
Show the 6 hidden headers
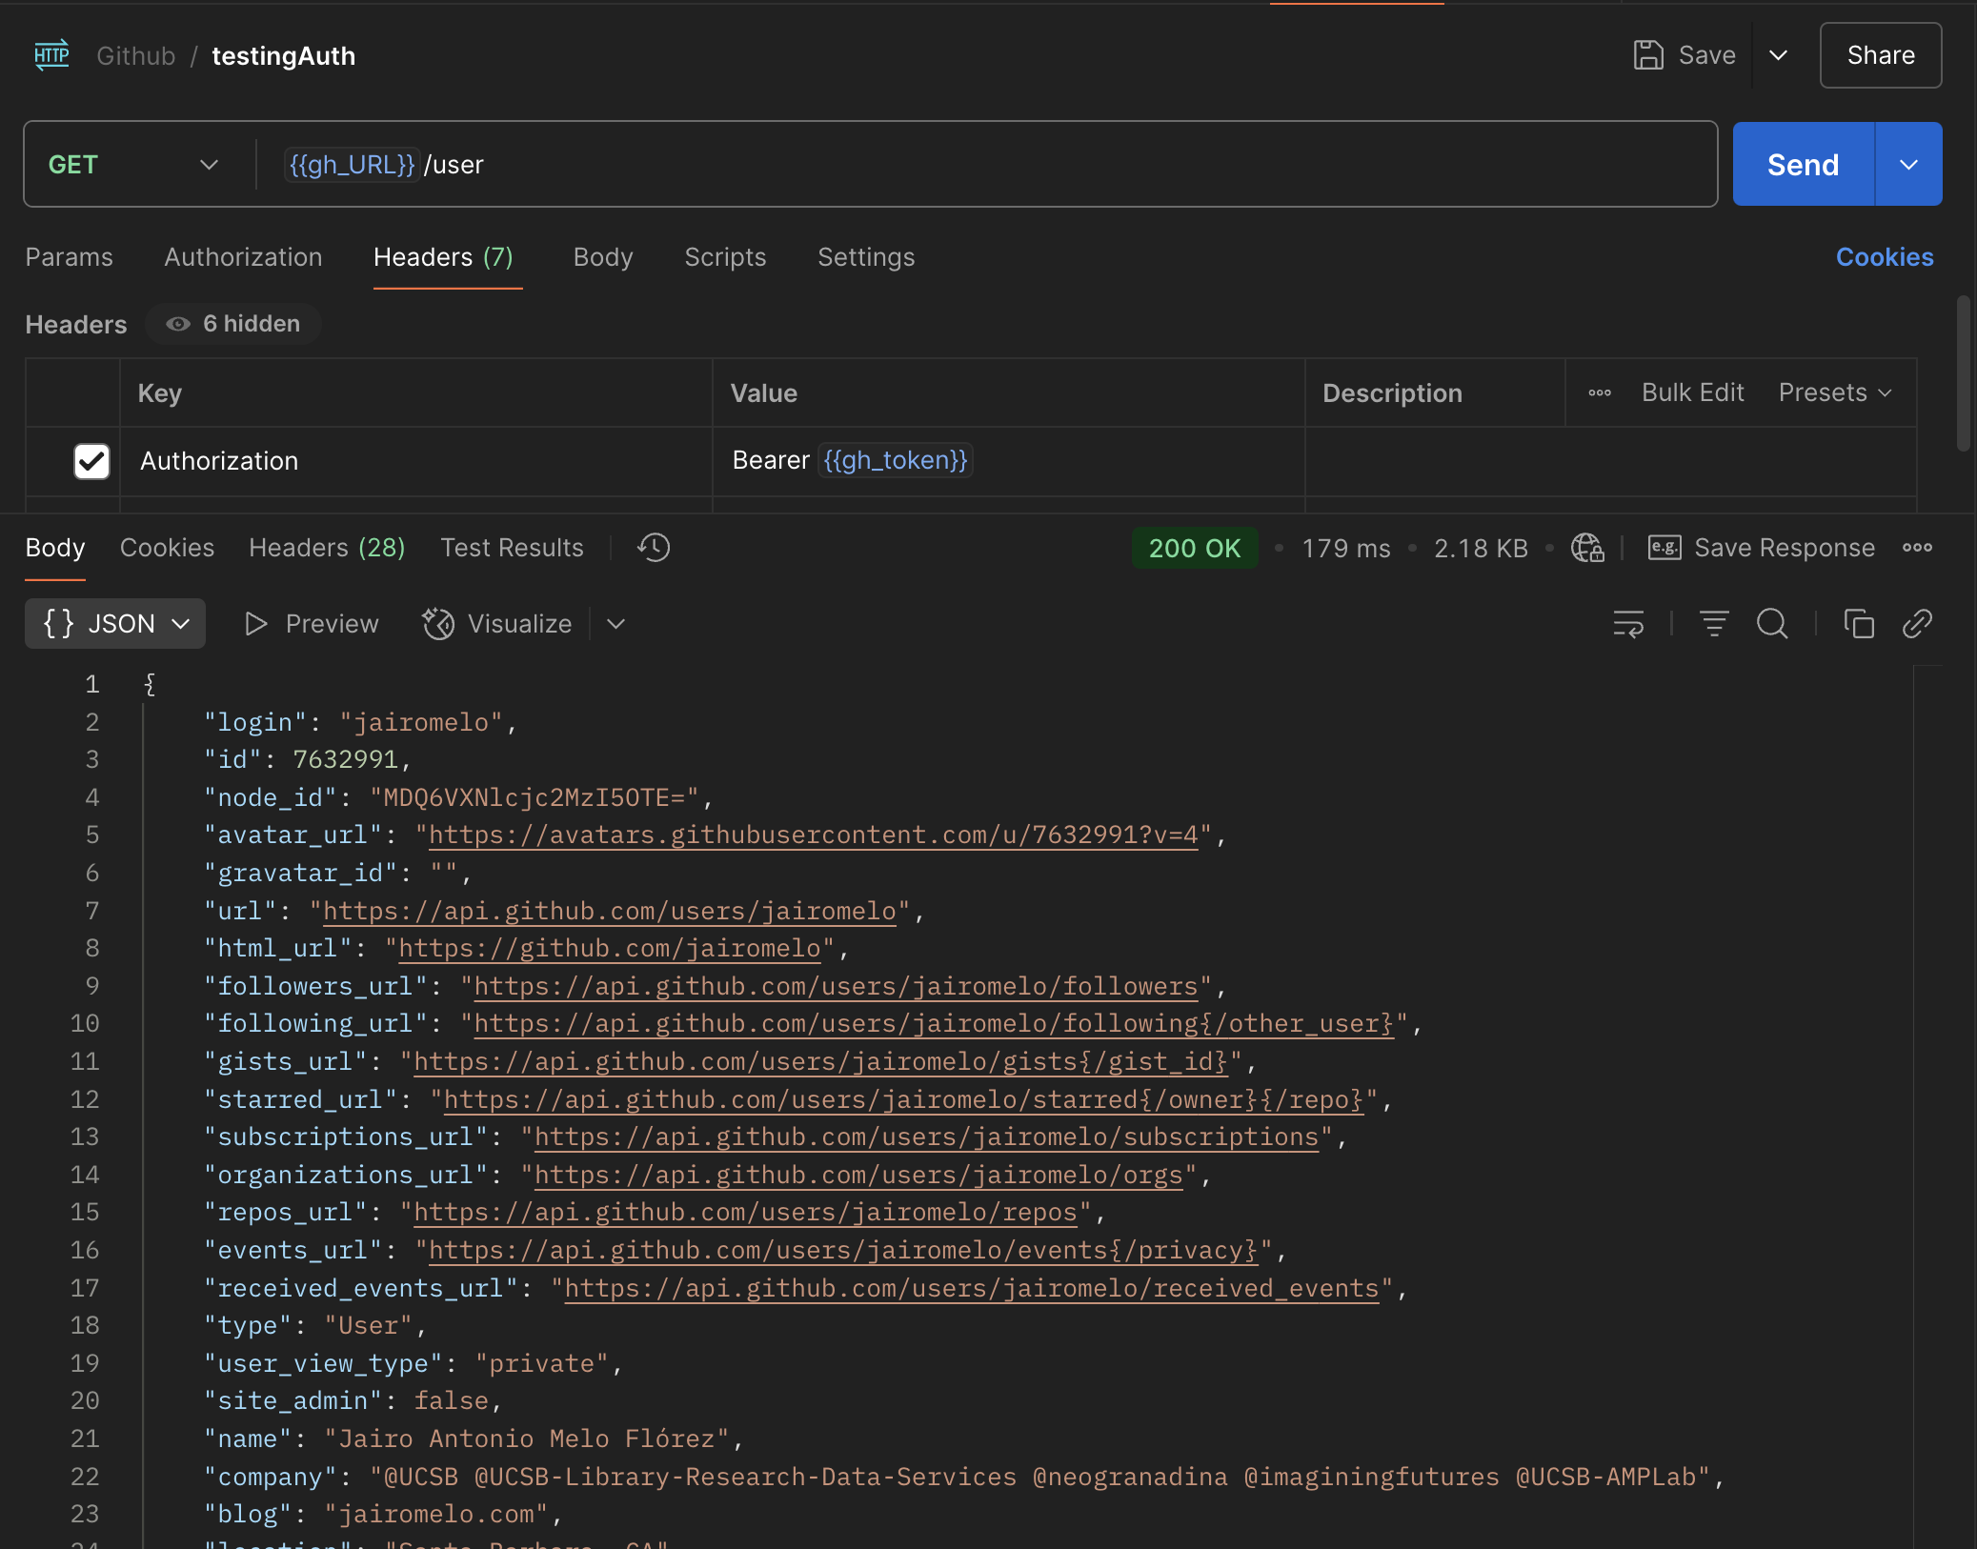[x=233, y=324]
